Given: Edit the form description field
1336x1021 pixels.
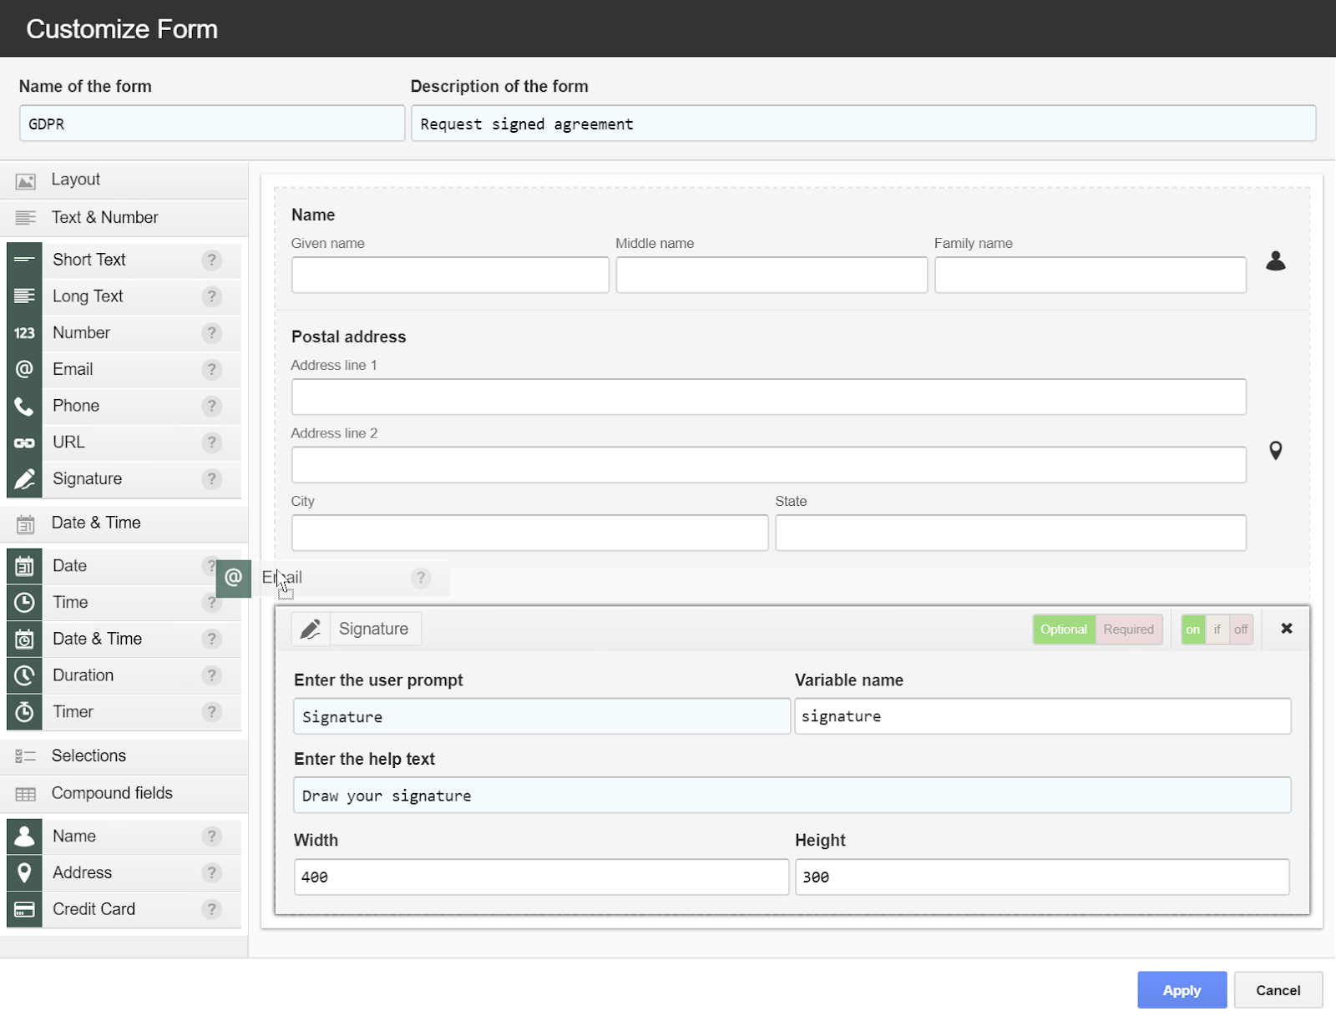Looking at the screenshot, I should [863, 124].
